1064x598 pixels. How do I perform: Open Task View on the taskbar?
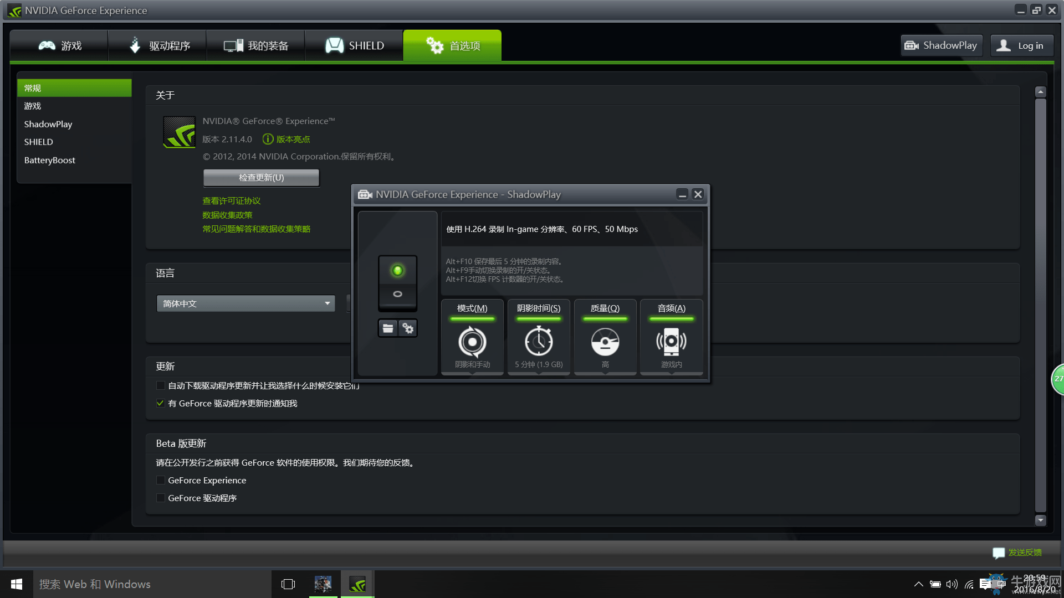pos(288,584)
